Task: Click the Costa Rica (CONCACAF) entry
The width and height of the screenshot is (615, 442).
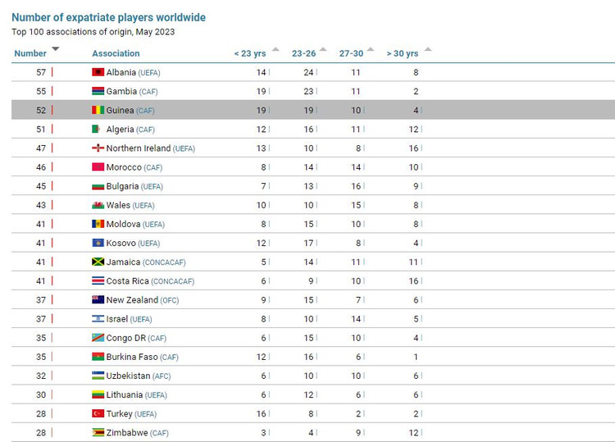Action: (x=150, y=281)
